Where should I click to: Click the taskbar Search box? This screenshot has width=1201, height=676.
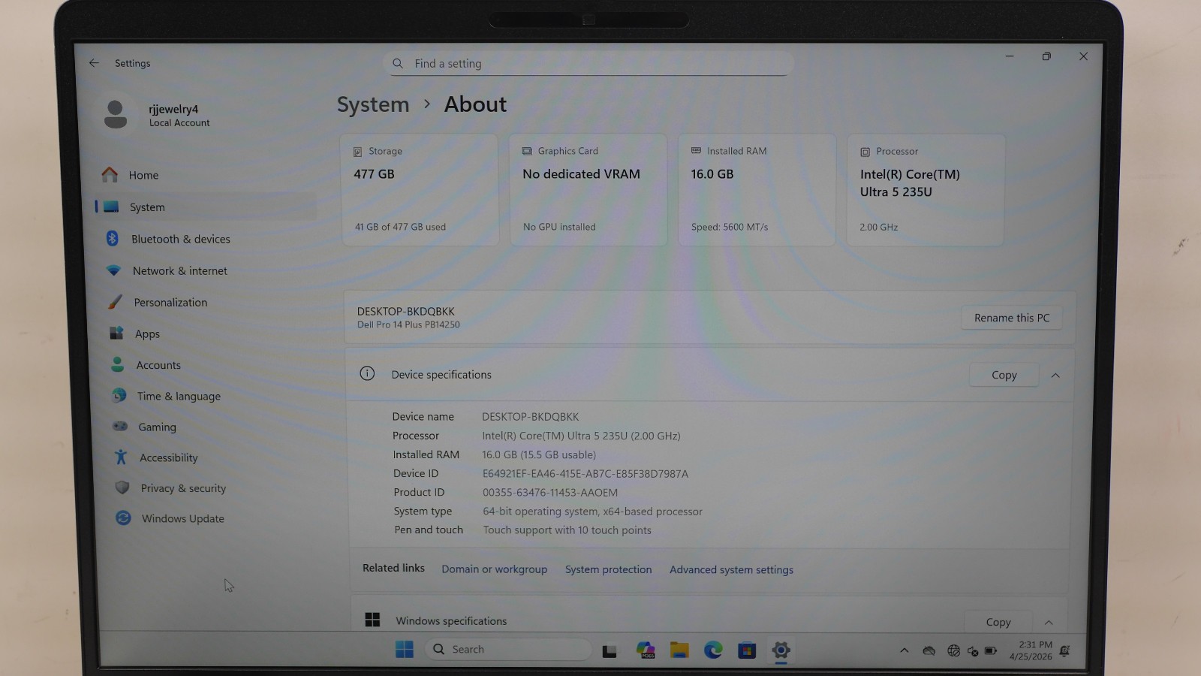(508, 650)
